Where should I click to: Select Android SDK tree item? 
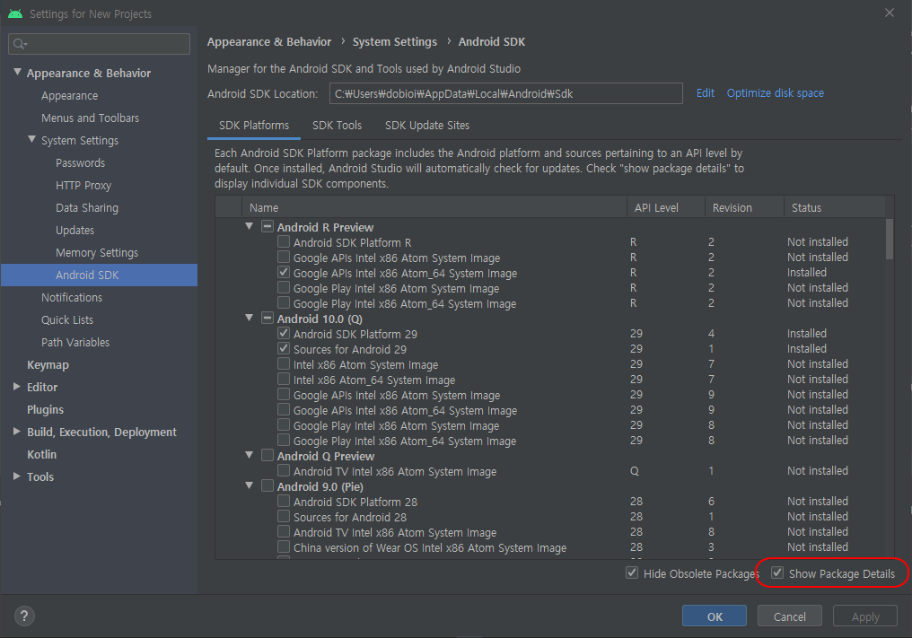99,275
